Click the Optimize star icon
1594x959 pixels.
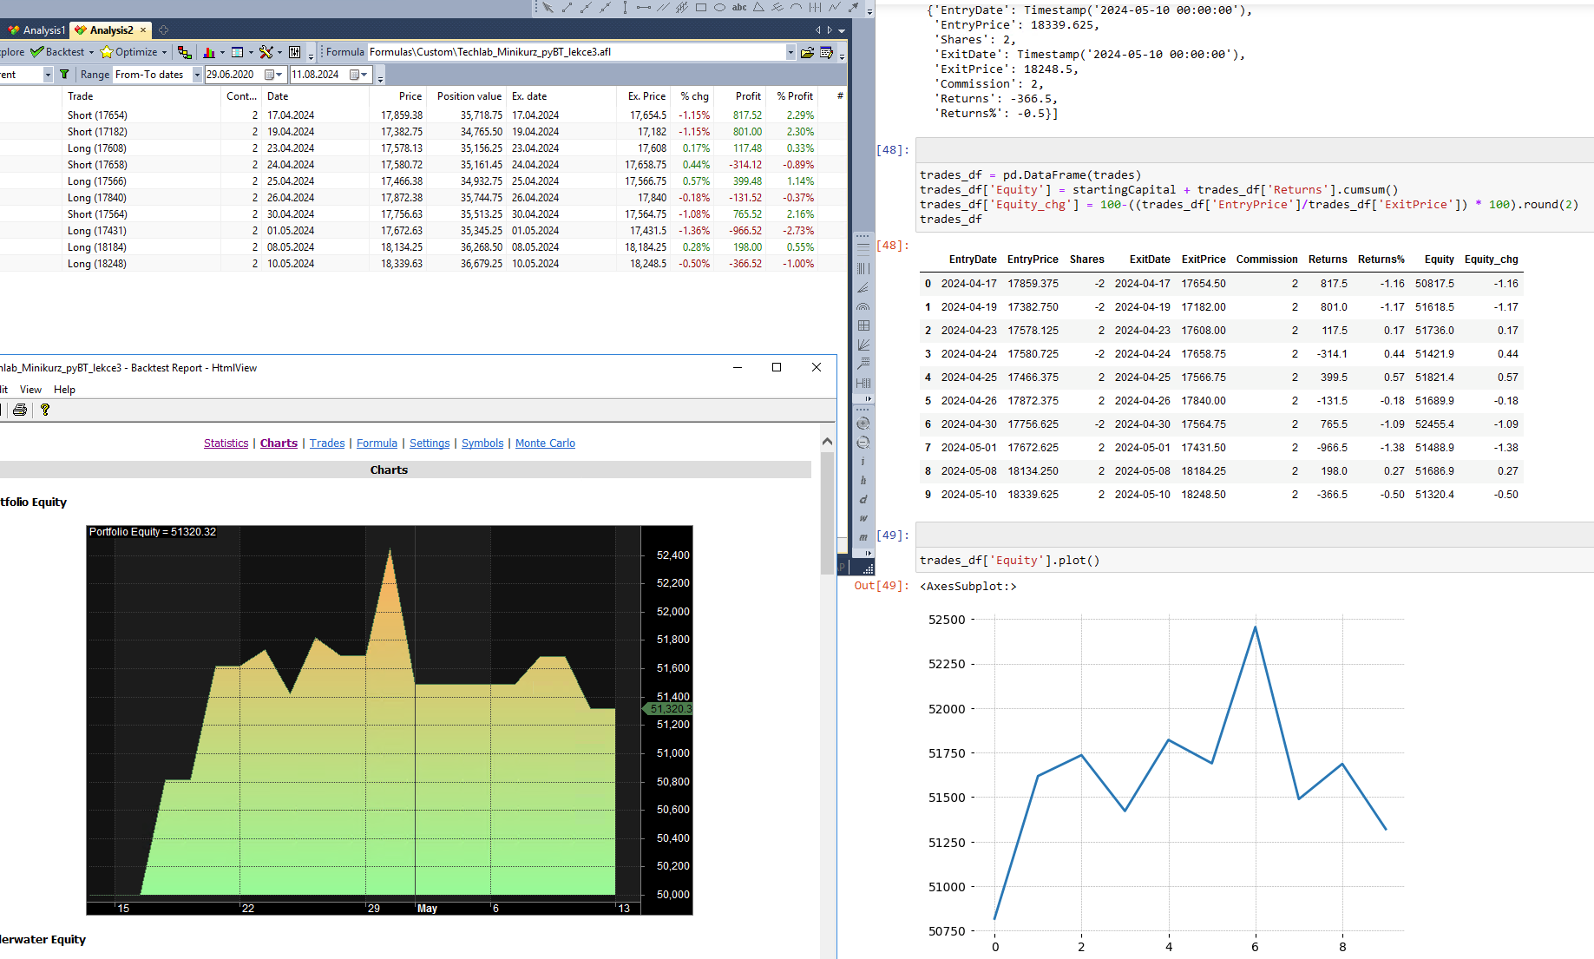pos(107,52)
